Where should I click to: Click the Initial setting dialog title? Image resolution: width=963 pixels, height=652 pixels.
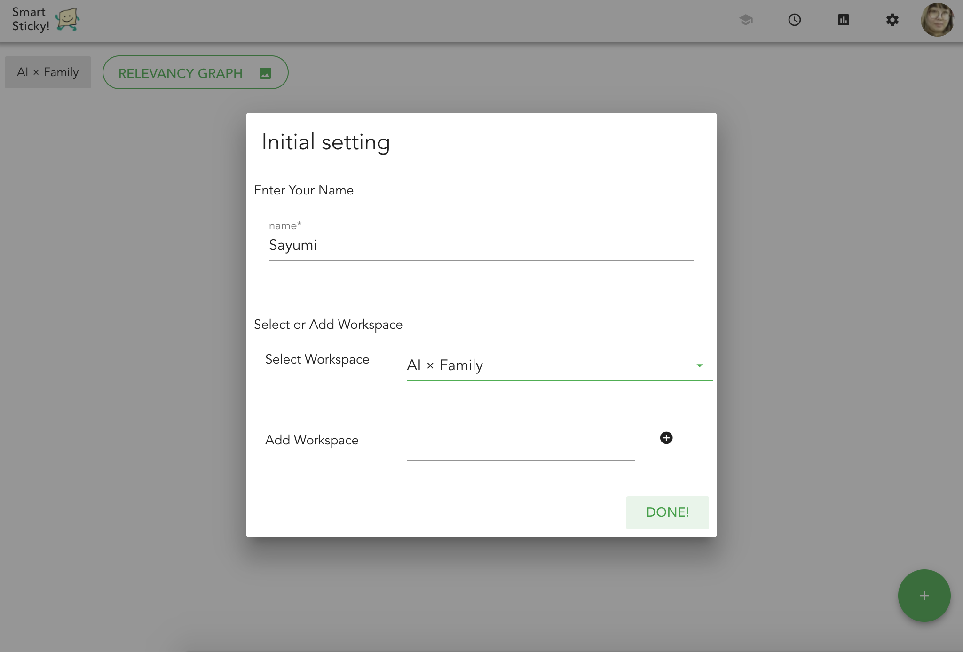coord(325,142)
